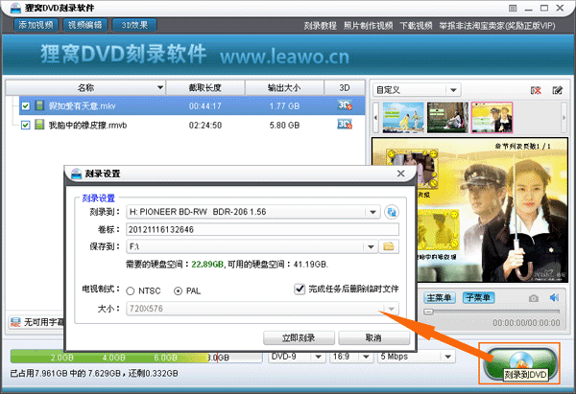The height and width of the screenshot is (394, 576).
Task: Click the 添加视频 add video button
Action: point(36,25)
